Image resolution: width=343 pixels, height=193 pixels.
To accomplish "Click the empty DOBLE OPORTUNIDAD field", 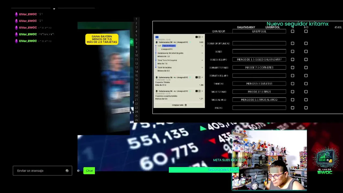I will pos(259,43).
